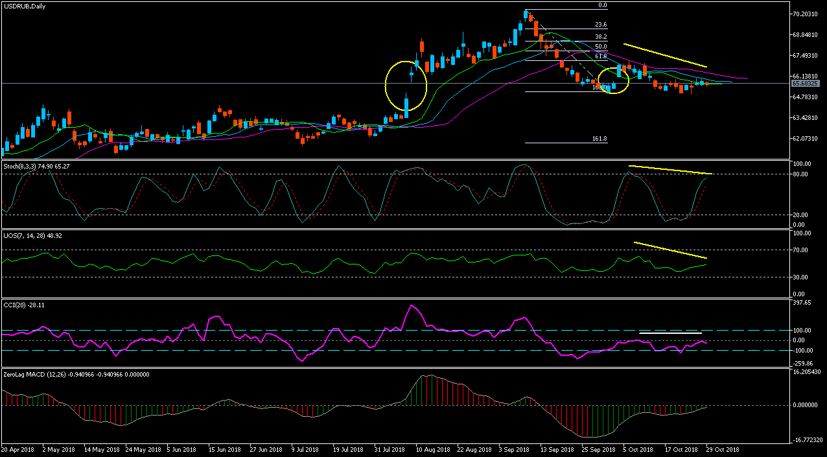
Task: Click the 19 Jul 2018 date label
Action: pyautogui.click(x=348, y=449)
